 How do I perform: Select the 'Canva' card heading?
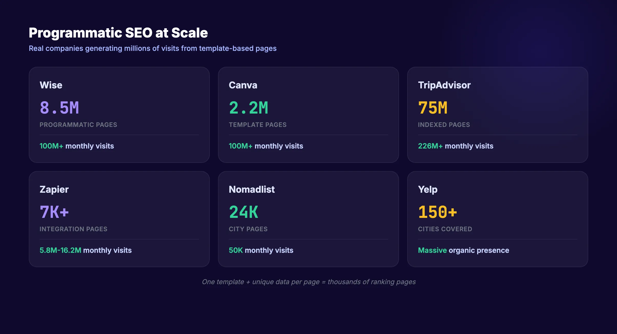243,85
